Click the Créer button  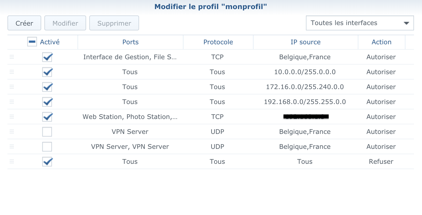tap(24, 23)
